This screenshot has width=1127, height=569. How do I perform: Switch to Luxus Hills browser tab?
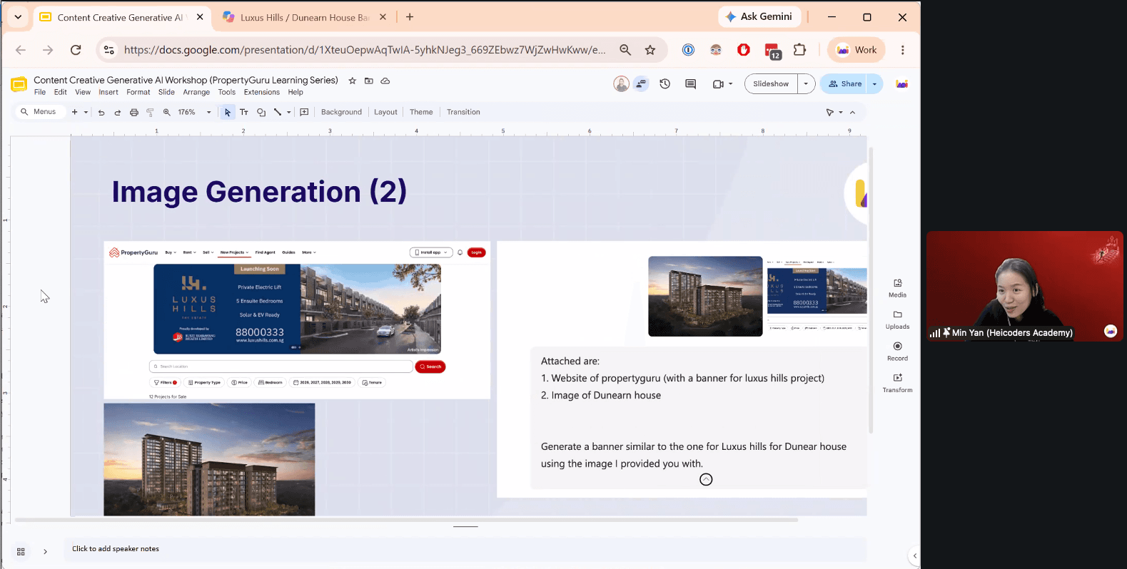click(x=303, y=17)
